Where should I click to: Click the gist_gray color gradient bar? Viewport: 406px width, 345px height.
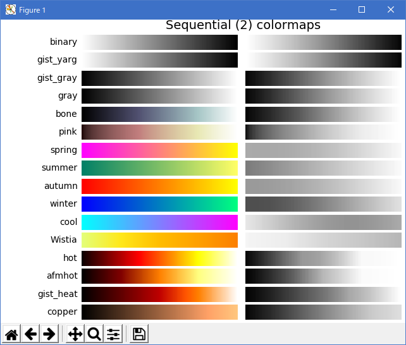click(159, 78)
